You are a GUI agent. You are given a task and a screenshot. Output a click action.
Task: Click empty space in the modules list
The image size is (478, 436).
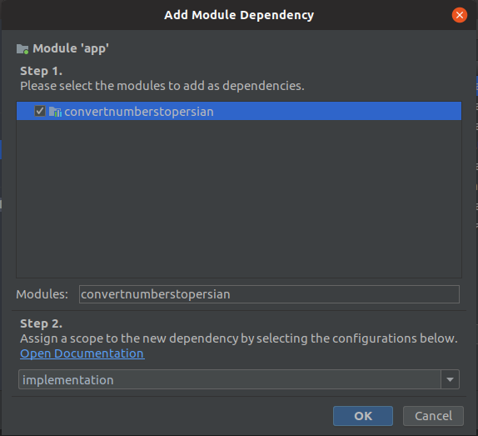tap(239, 198)
